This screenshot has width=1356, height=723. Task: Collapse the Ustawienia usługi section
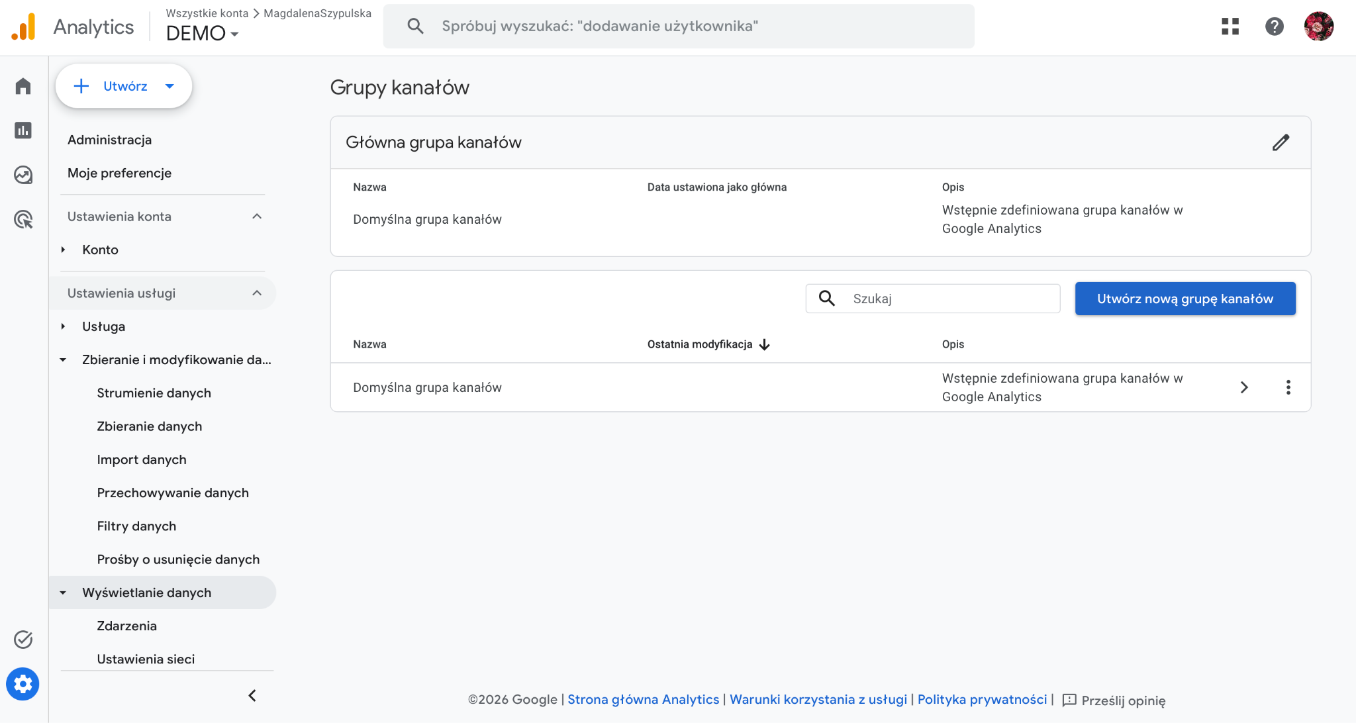point(257,293)
